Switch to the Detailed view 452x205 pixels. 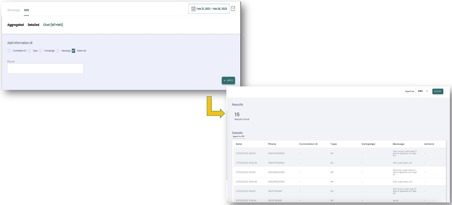(x=33, y=25)
